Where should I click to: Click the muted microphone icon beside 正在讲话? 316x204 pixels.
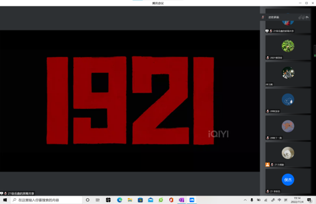(x=263, y=17)
